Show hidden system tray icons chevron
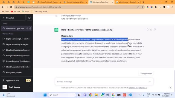 (x=140, y=95)
